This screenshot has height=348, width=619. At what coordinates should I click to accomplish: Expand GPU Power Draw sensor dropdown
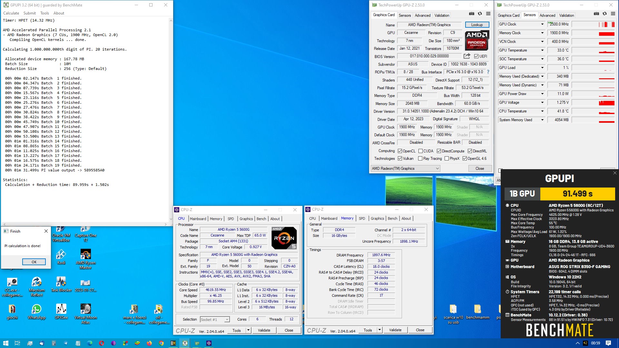pyautogui.click(x=542, y=94)
